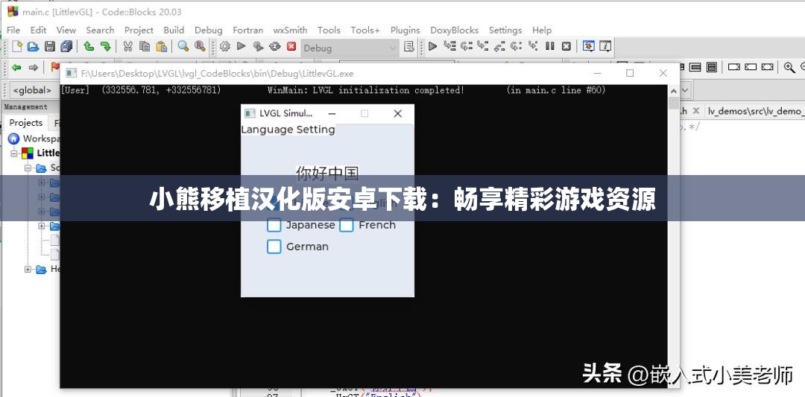
Task: Stop the debugger session
Action: pos(566,47)
